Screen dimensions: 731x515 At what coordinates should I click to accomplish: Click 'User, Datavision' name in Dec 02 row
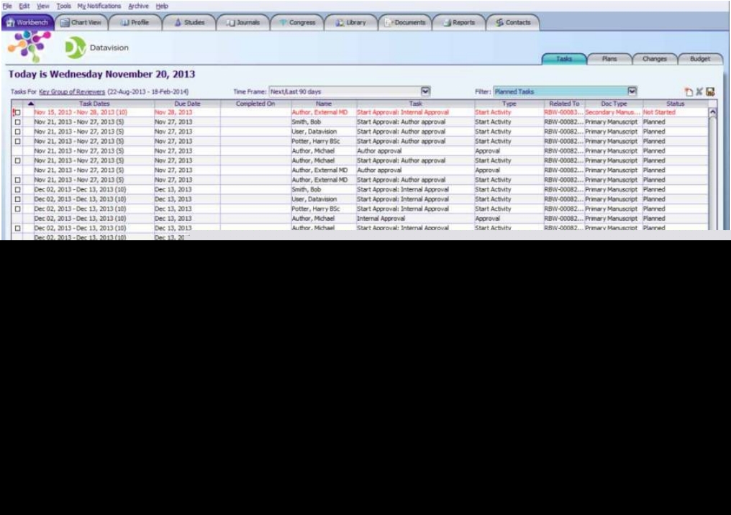pyautogui.click(x=314, y=199)
